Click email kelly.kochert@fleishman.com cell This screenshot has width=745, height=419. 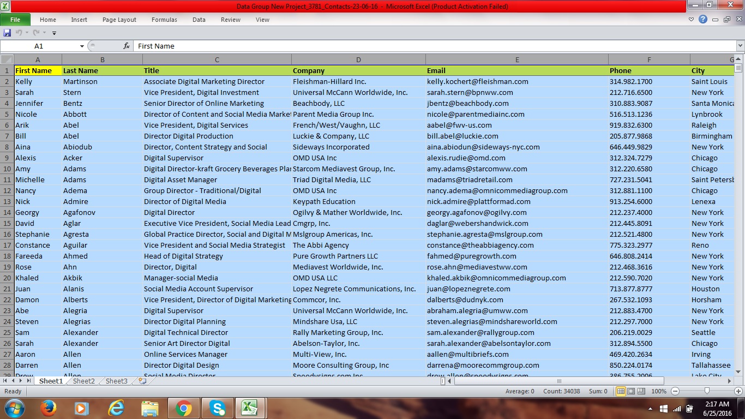point(517,81)
